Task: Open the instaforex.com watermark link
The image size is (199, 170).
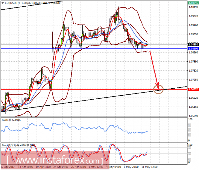Action: pyautogui.click(x=54, y=161)
